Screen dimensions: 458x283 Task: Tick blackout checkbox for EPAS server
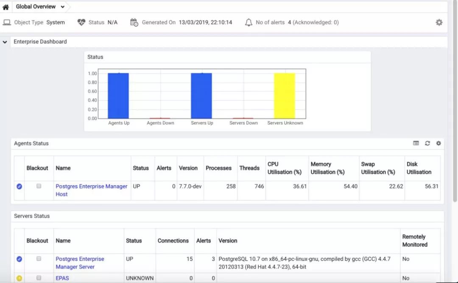tap(39, 278)
